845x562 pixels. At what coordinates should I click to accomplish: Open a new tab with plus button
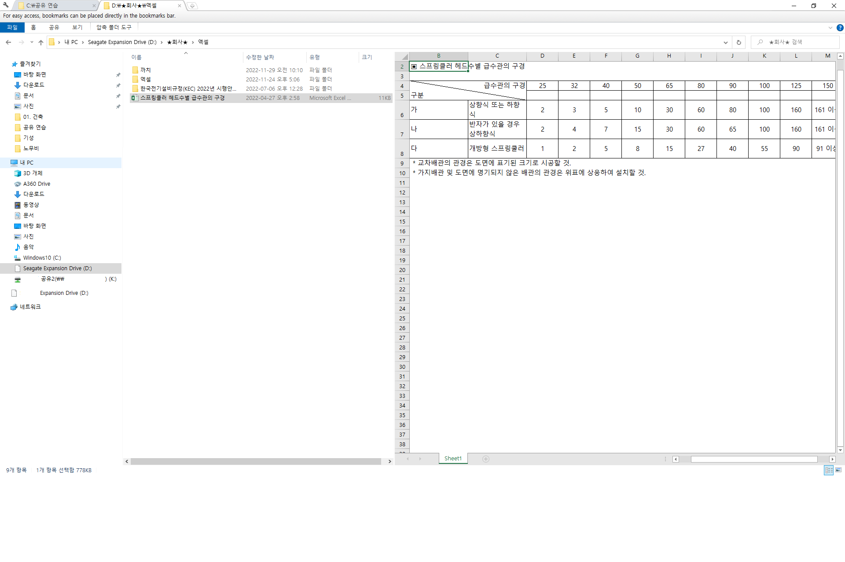pyautogui.click(x=192, y=6)
